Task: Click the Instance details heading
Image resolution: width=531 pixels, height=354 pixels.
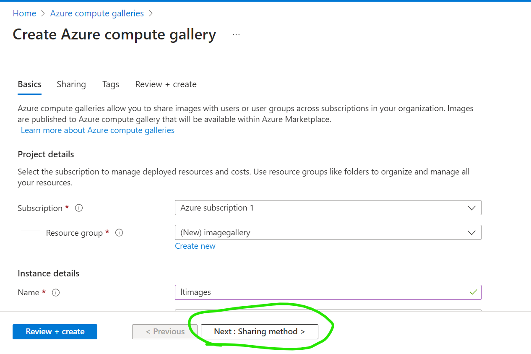Action: [x=49, y=273]
